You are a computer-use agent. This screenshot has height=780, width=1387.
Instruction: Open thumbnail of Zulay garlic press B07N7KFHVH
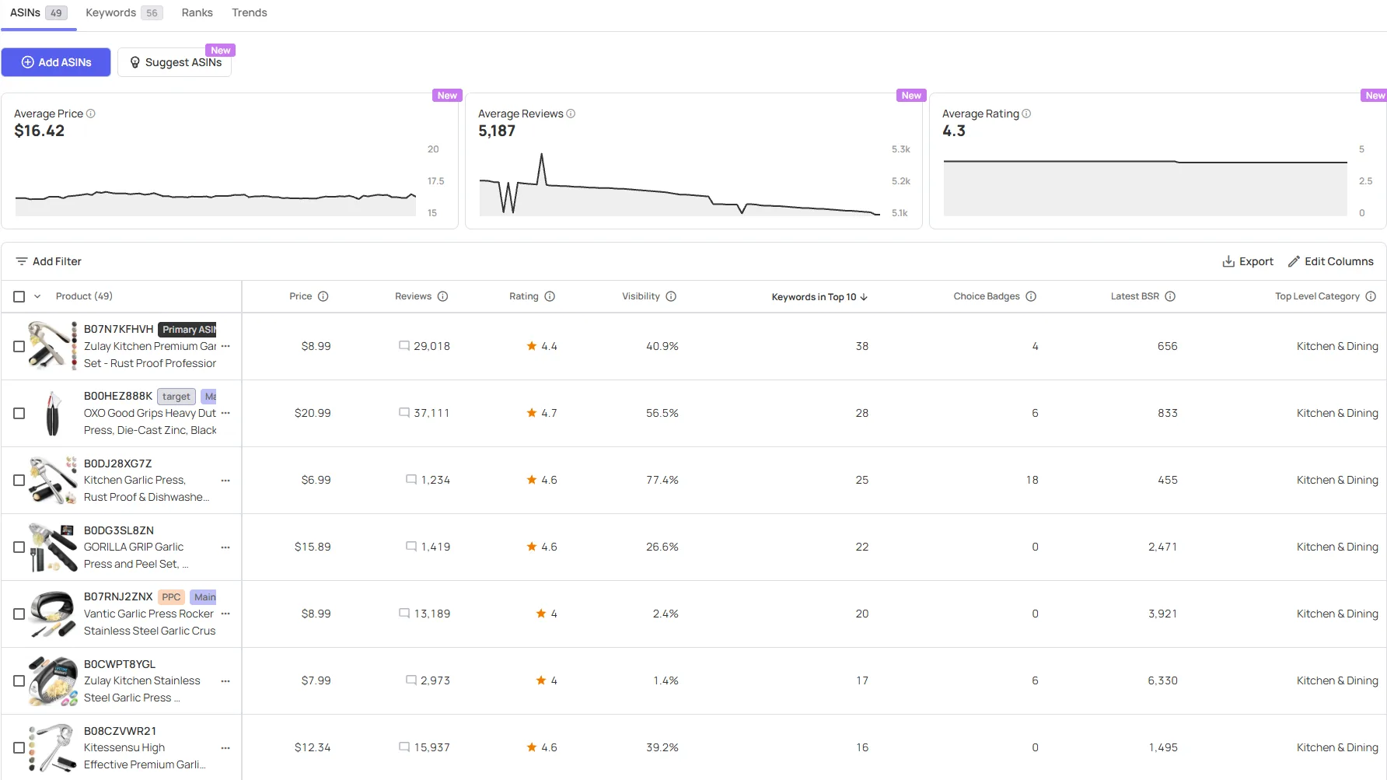[52, 345]
